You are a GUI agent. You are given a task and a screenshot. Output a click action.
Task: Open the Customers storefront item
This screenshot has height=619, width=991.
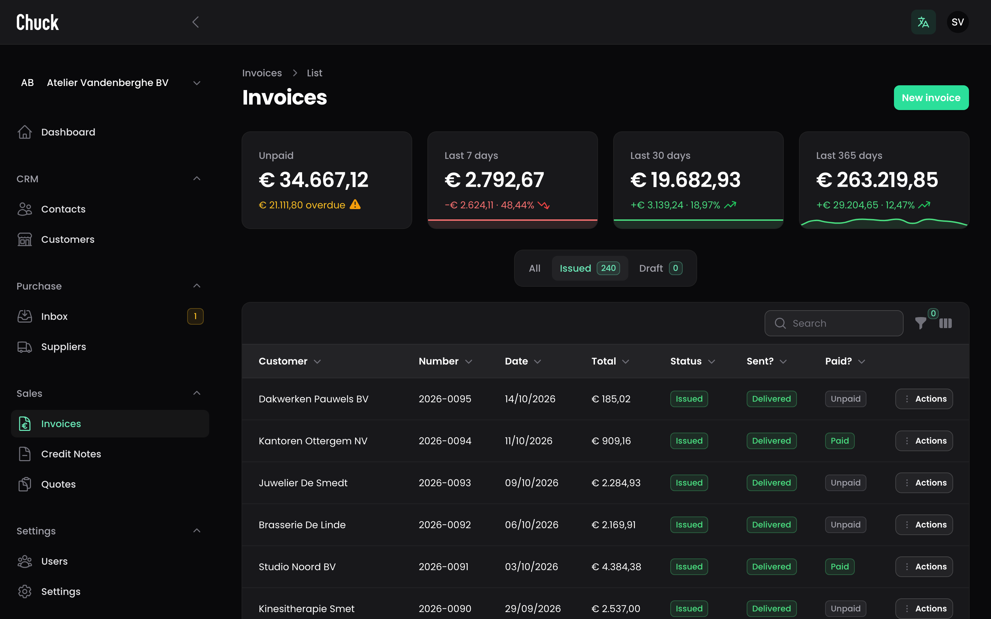110,239
